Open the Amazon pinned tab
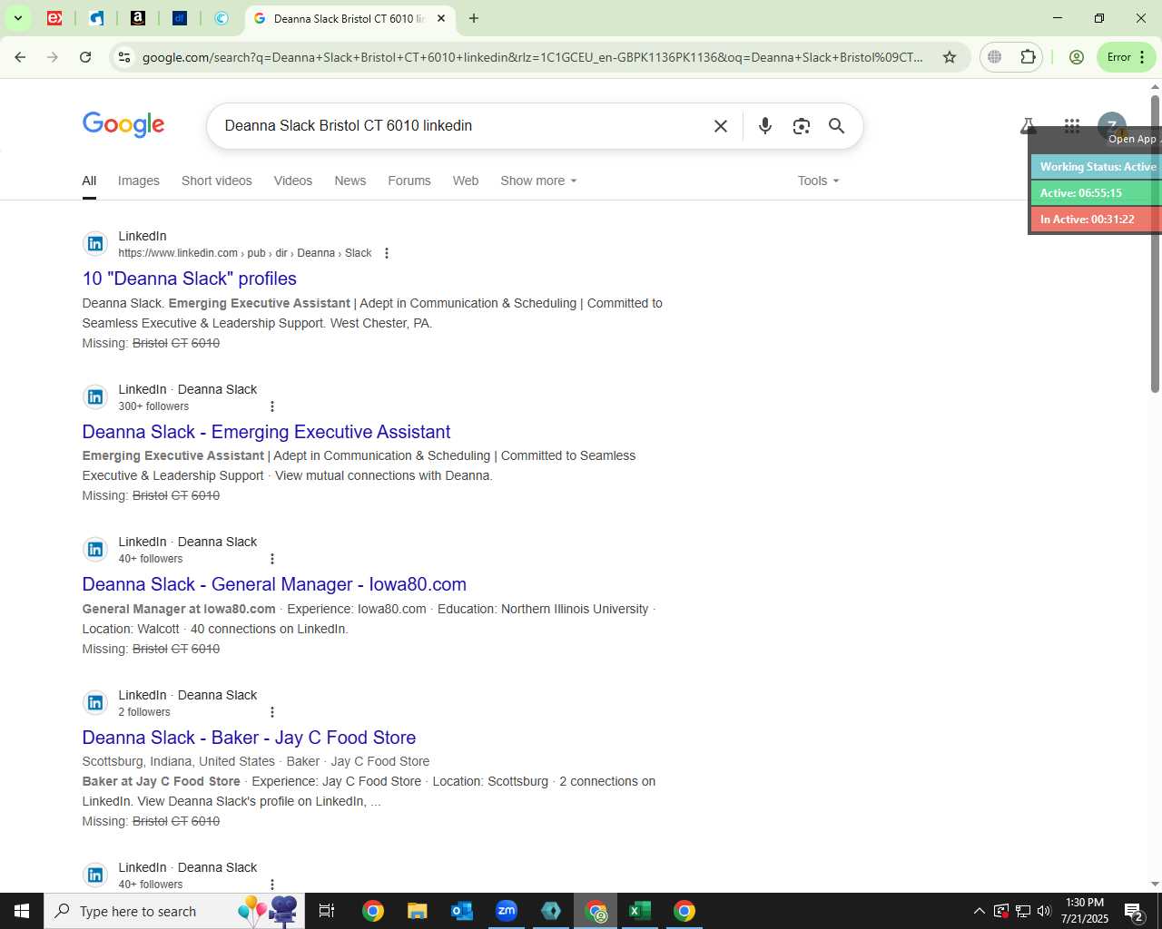The height and width of the screenshot is (929, 1162). 138,18
